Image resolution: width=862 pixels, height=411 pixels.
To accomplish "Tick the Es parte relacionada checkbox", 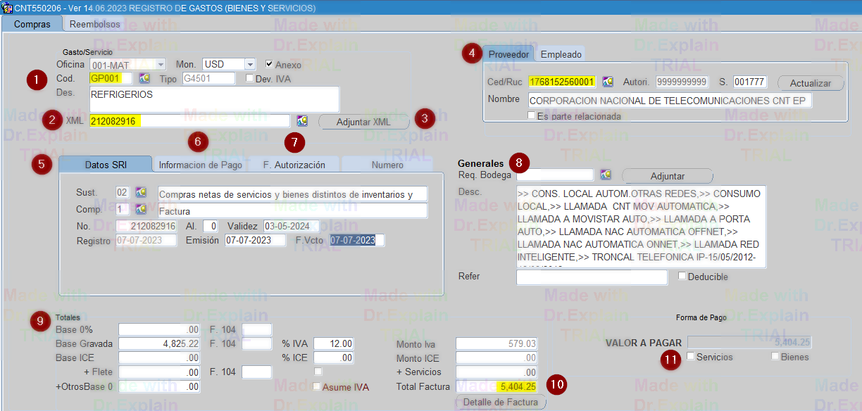I will coord(532,115).
